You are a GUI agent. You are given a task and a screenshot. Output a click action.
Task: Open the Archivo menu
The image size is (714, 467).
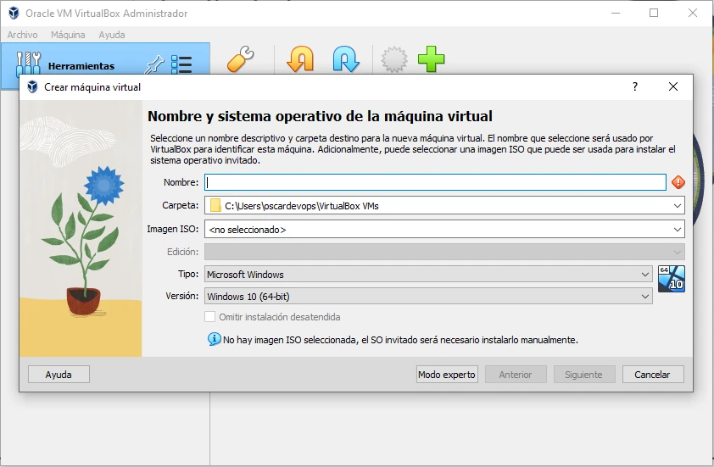coord(22,35)
